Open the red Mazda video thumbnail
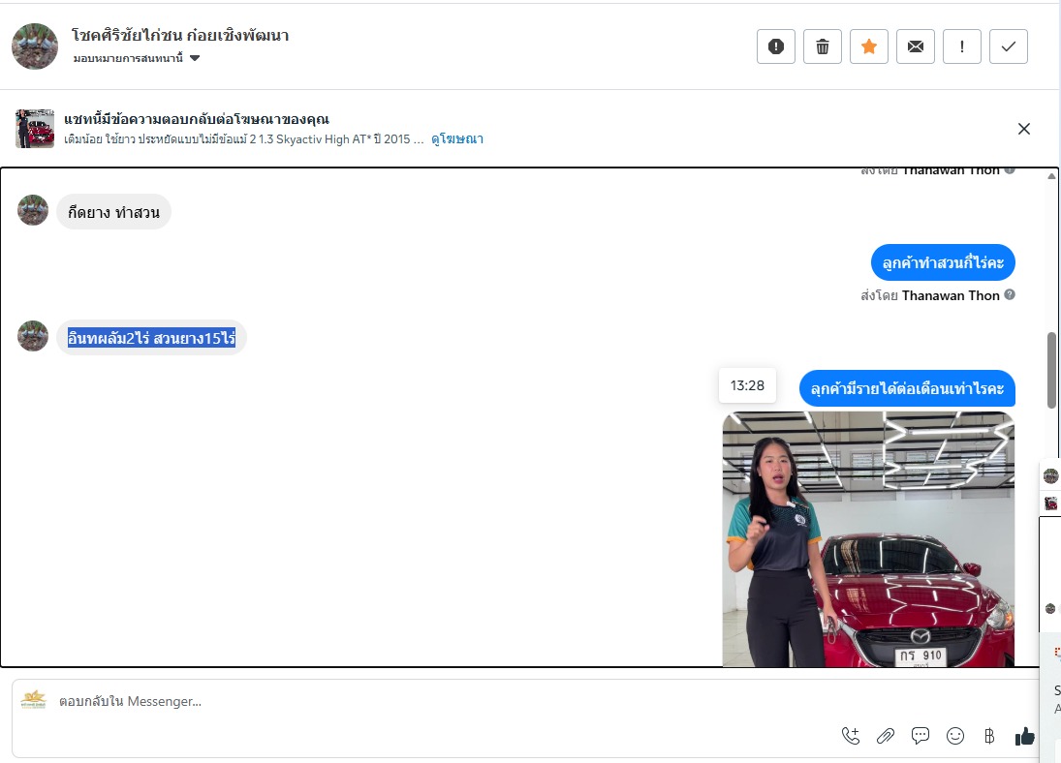This screenshot has height=763, width=1061. coord(868,539)
